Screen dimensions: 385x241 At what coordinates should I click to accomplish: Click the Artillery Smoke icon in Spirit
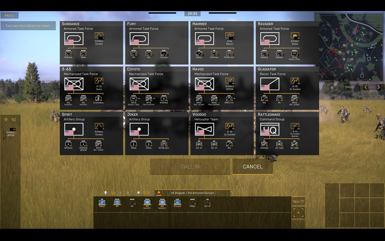(99, 127)
